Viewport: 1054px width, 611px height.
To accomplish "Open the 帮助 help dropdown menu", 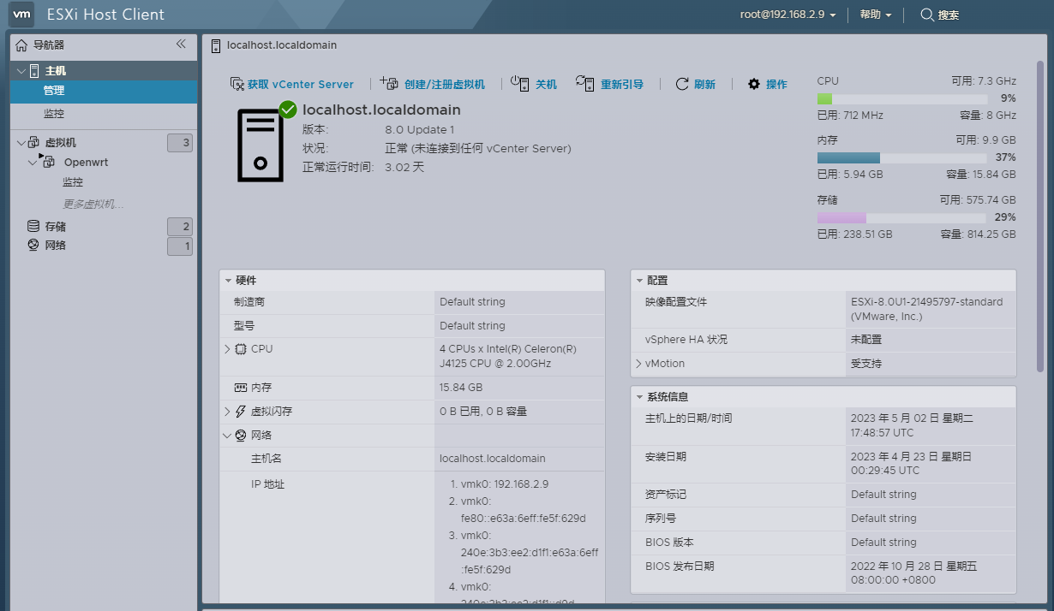I will [876, 15].
